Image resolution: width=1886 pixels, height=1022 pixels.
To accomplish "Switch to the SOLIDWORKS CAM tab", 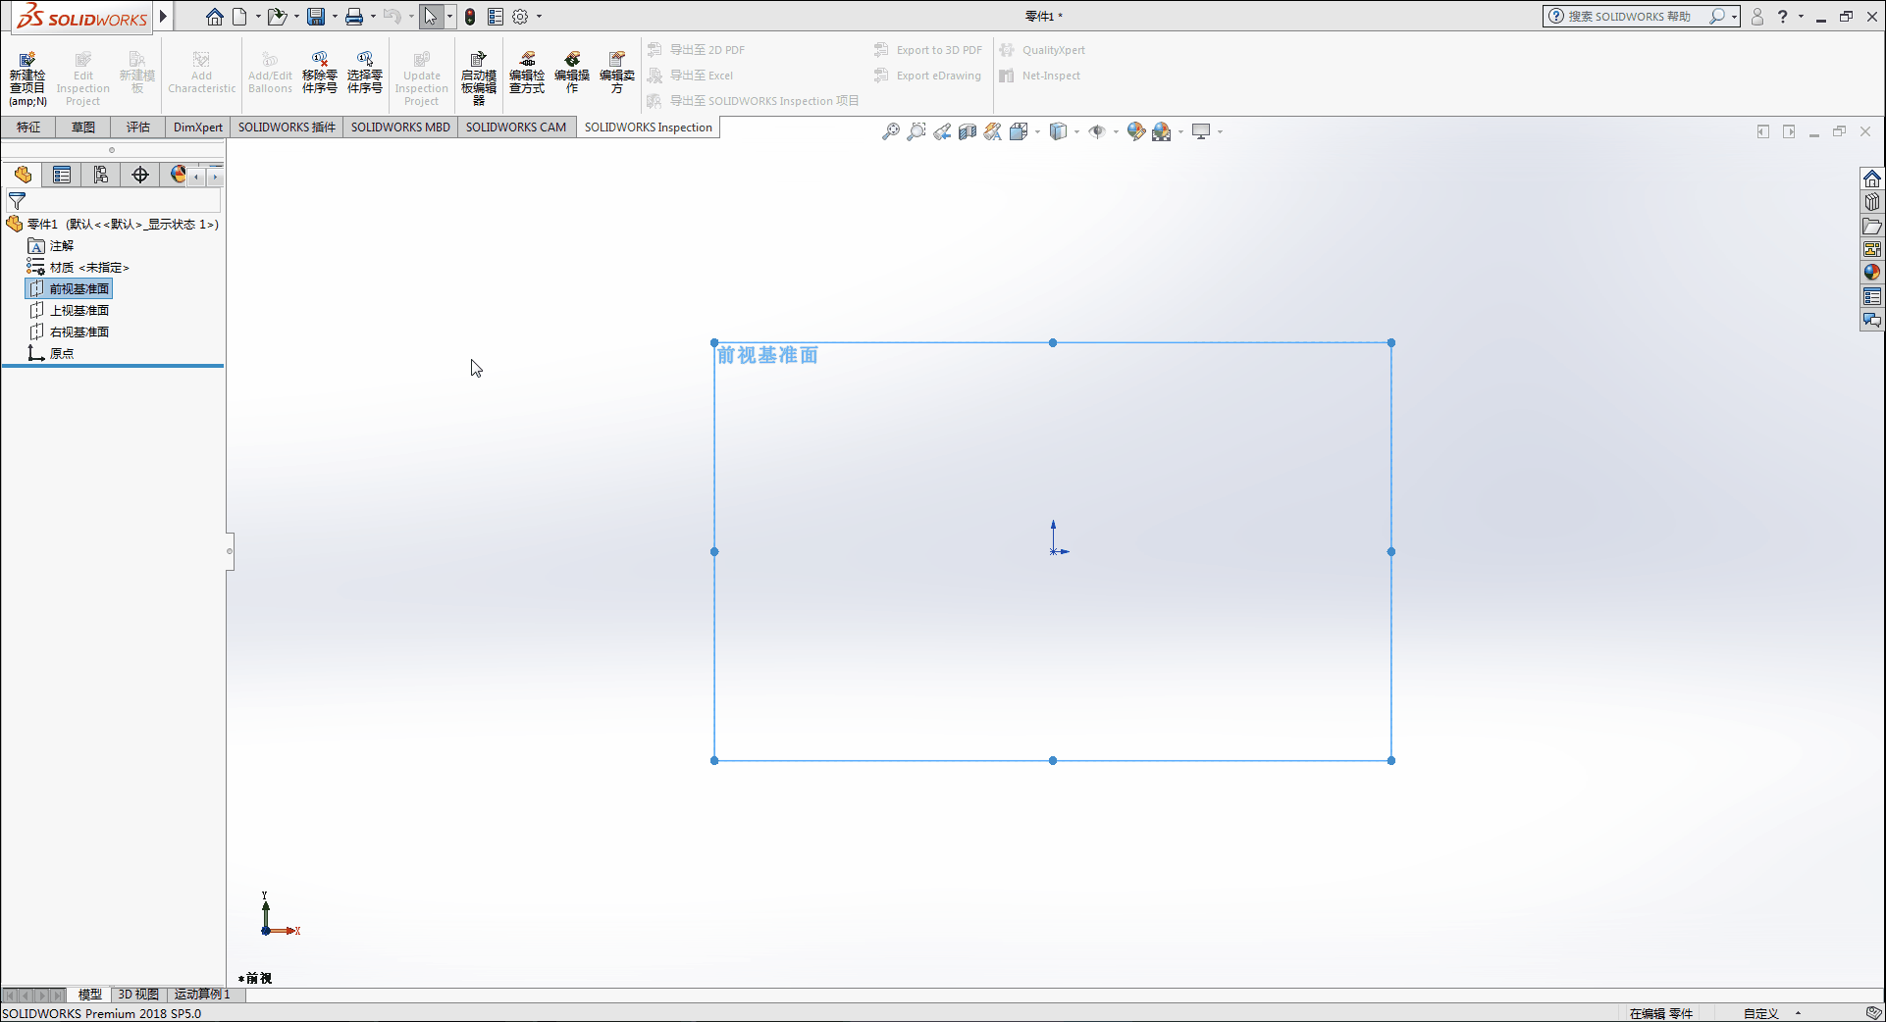I will [516, 128].
